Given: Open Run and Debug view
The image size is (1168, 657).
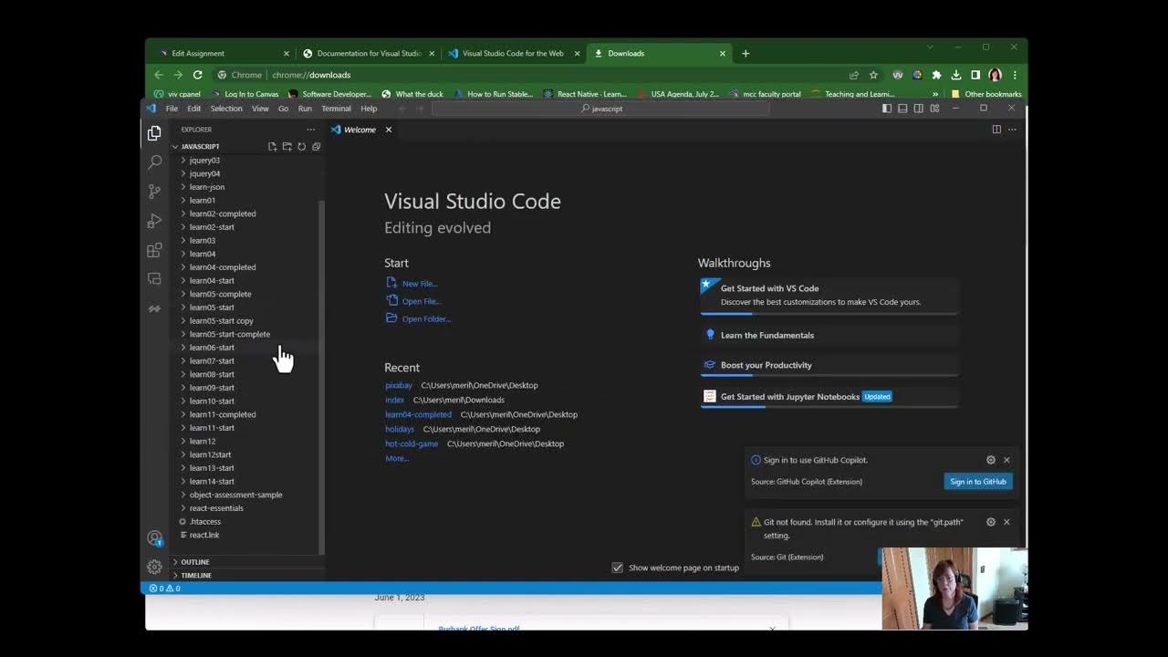Looking at the screenshot, I should (154, 221).
